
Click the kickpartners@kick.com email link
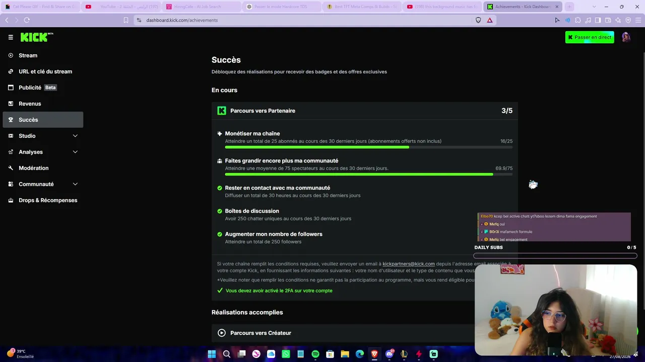click(x=409, y=263)
